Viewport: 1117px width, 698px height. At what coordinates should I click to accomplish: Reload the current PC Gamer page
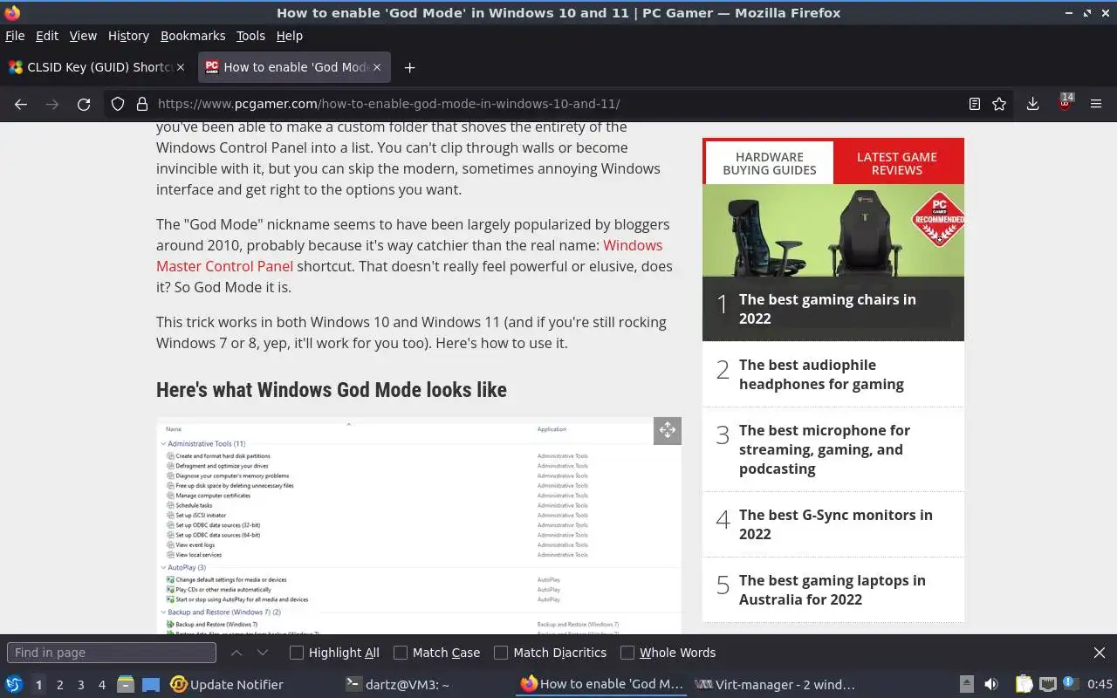[x=84, y=104]
